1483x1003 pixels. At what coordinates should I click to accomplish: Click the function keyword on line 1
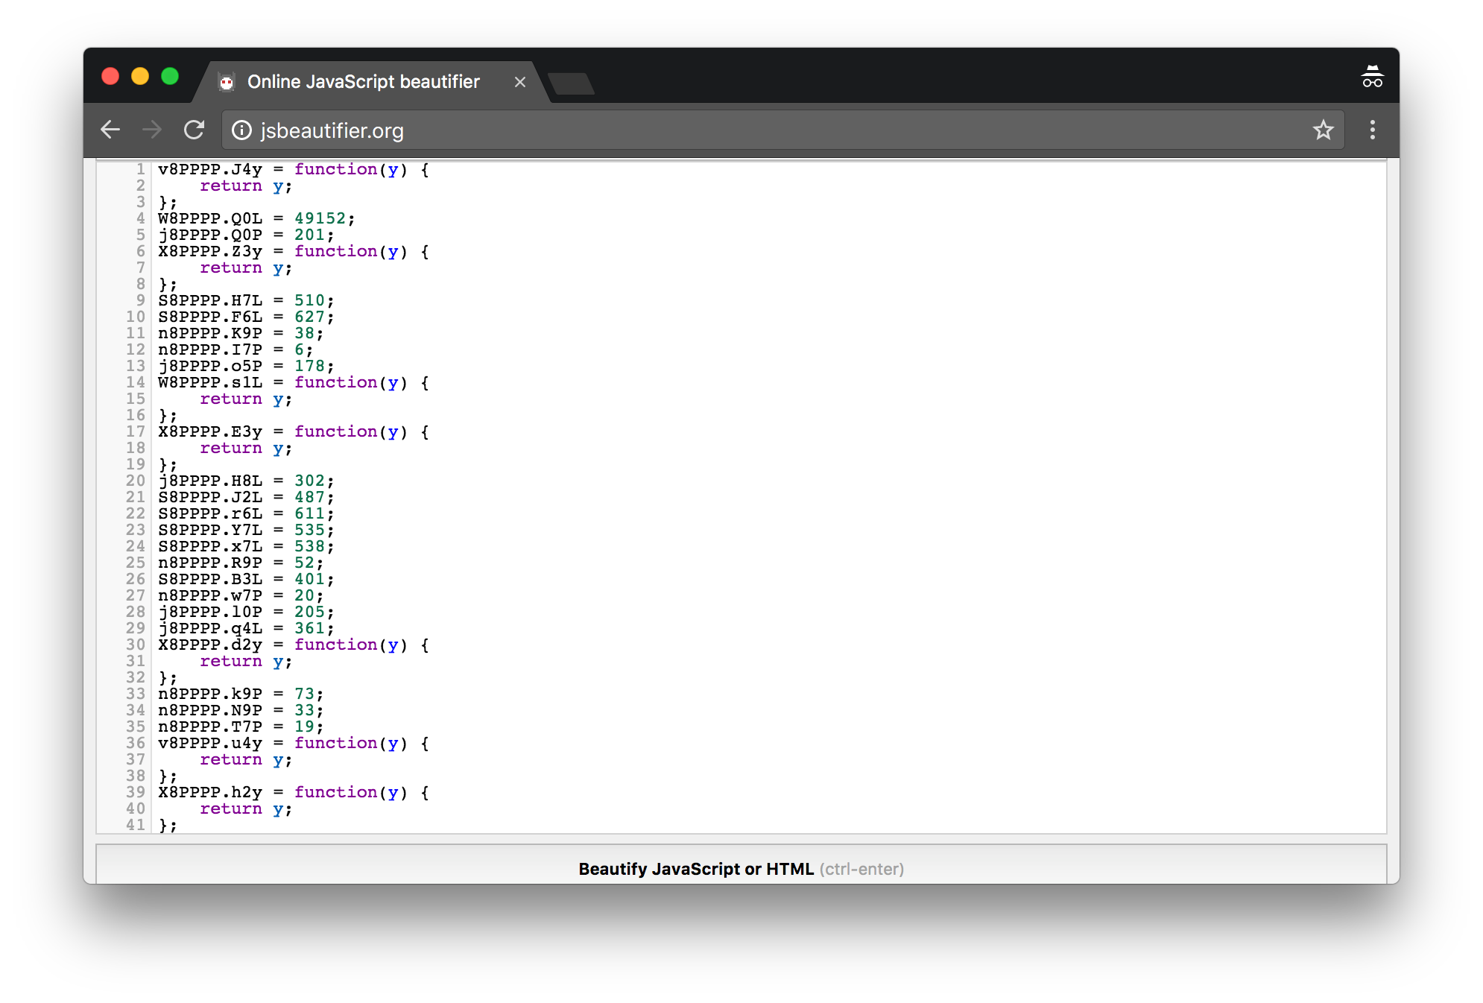pyautogui.click(x=336, y=169)
